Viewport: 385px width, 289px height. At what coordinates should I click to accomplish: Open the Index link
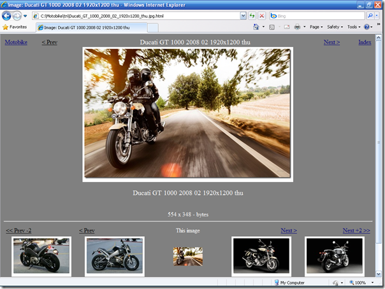tap(365, 42)
